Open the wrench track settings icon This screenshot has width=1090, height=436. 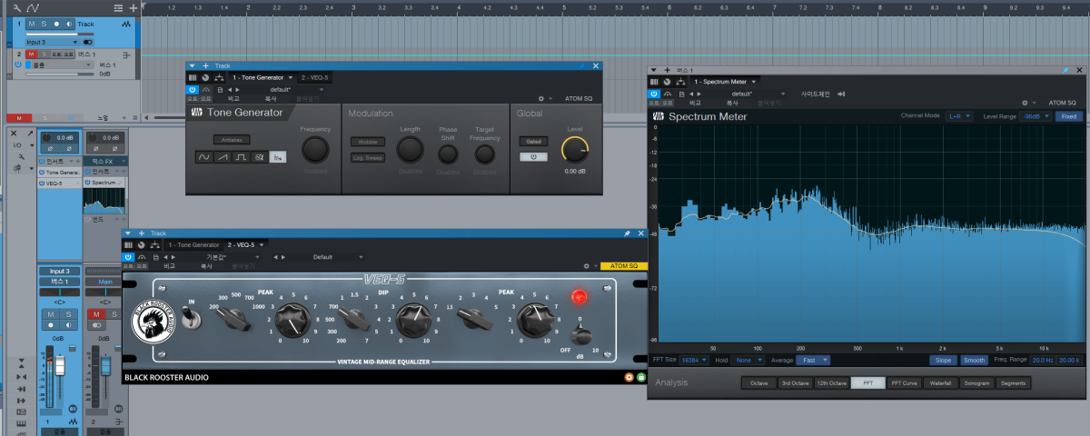coord(17,7)
